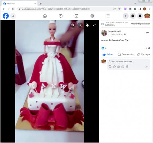Viewport: 153px width, 143px height.
Task: Open the account profile picture menu
Action: pos(147,16)
